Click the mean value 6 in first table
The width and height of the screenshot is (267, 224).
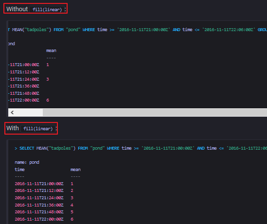pos(48,100)
